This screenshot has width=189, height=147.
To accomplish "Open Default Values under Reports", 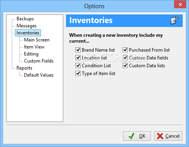I will [x=39, y=75].
